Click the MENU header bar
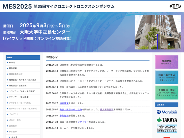184x138 pixels. tap(23, 58)
